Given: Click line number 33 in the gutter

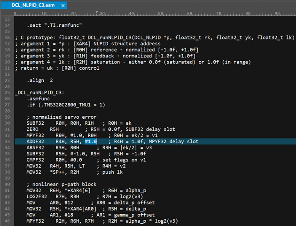Looking at the screenshot, I should click(7, 141).
